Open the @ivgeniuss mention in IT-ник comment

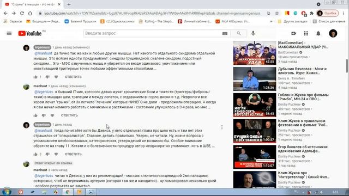pyautogui.click(x=44, y=92)
